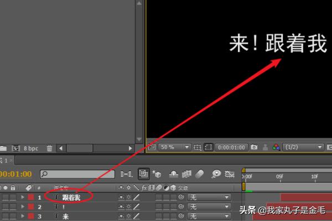This screenshot has height=221, width=332.
Task: Open Brainstorm light bulb tool
Action: tap(216, 174)
